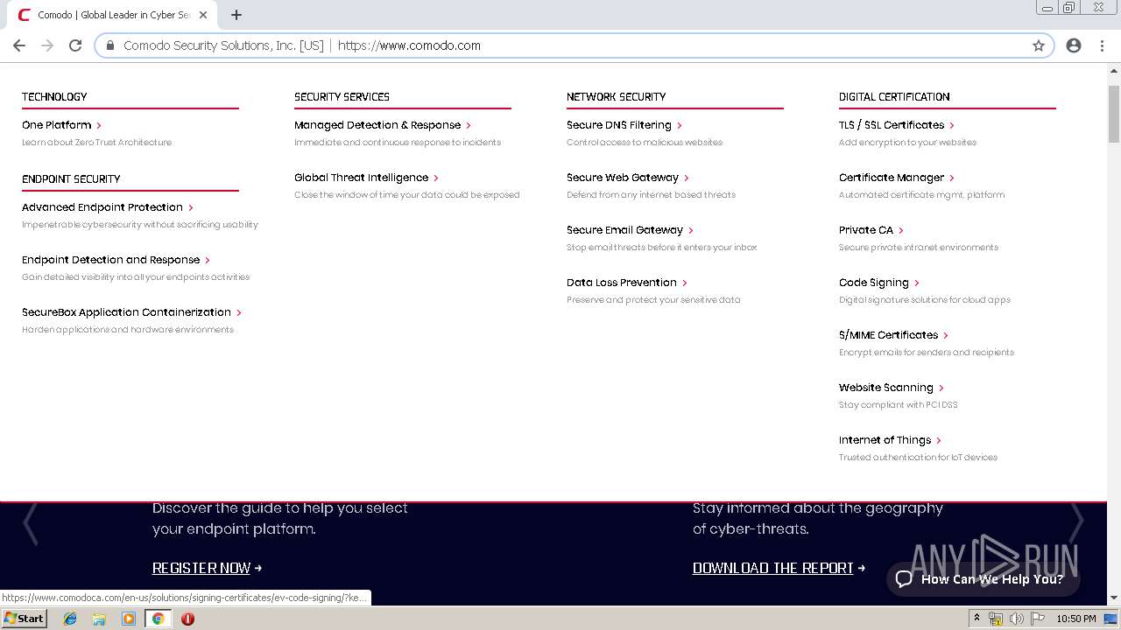Open Internet Explorer from the taskbar
1121x630 pixels.
(70, 619)
